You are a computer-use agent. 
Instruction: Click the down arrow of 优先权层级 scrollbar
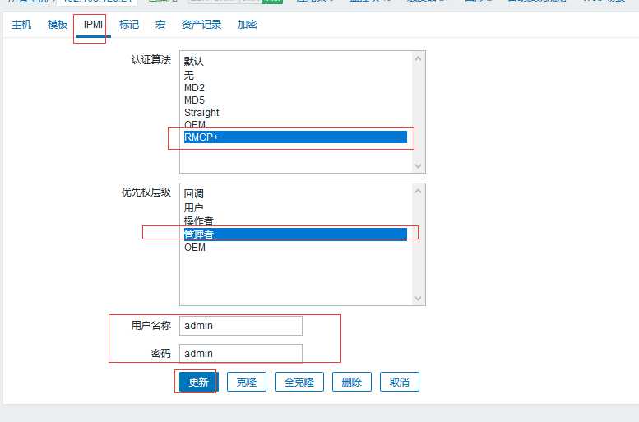pos(418,299)
